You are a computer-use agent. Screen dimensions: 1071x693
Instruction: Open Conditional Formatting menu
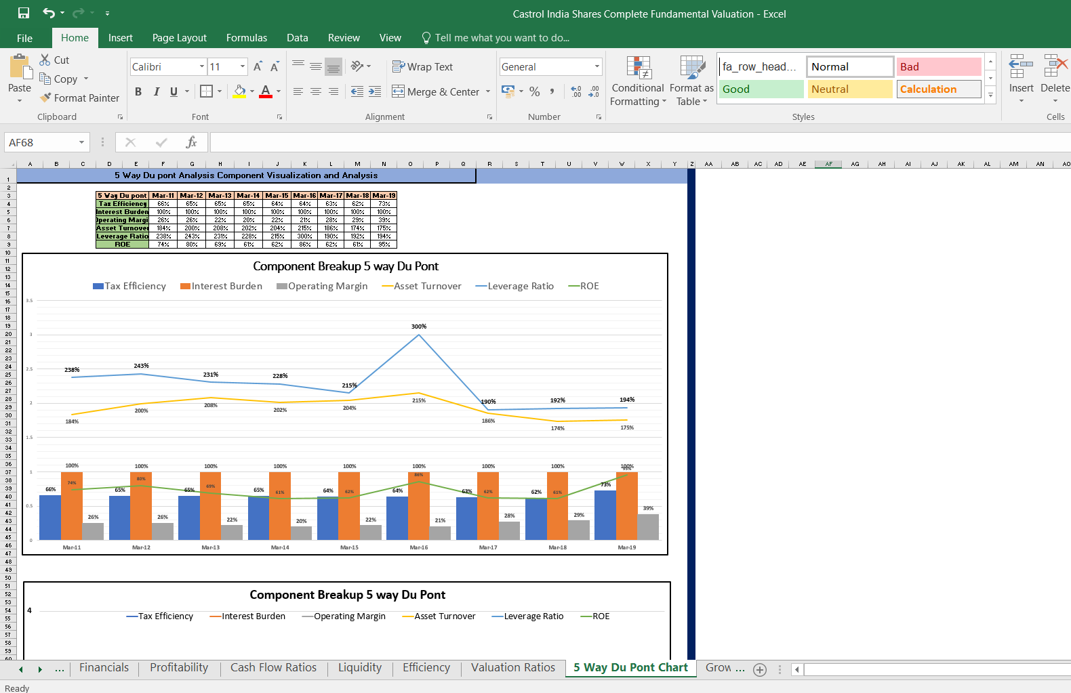tap(638, 81)
